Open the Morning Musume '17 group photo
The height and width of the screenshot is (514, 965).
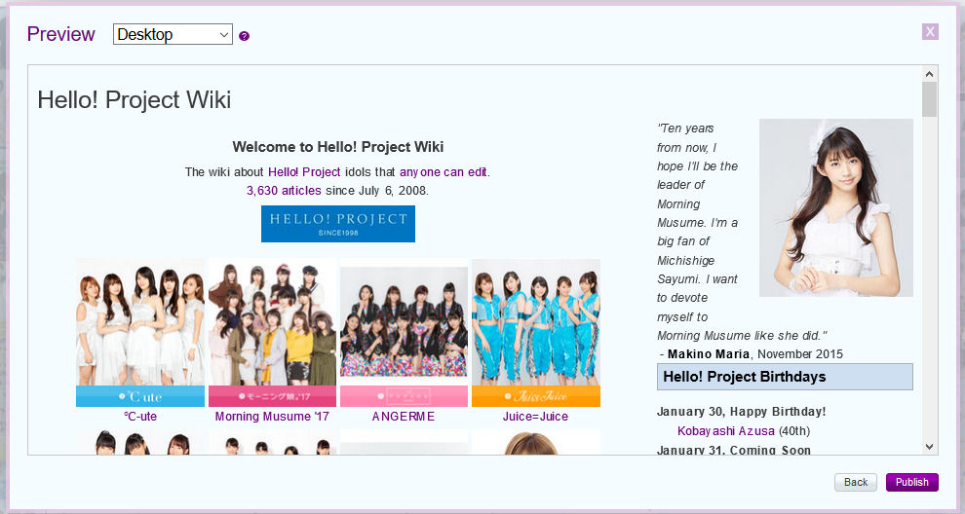coord(272,333)
